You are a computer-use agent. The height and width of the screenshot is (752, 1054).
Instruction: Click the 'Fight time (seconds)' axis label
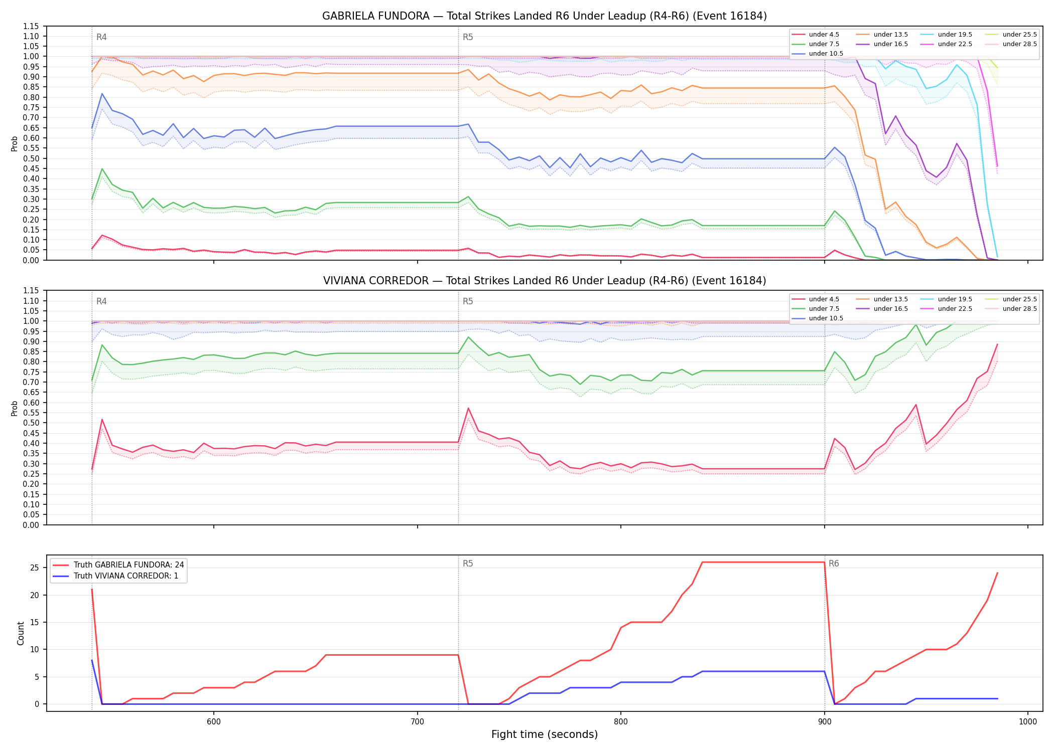tap(545, 734)
